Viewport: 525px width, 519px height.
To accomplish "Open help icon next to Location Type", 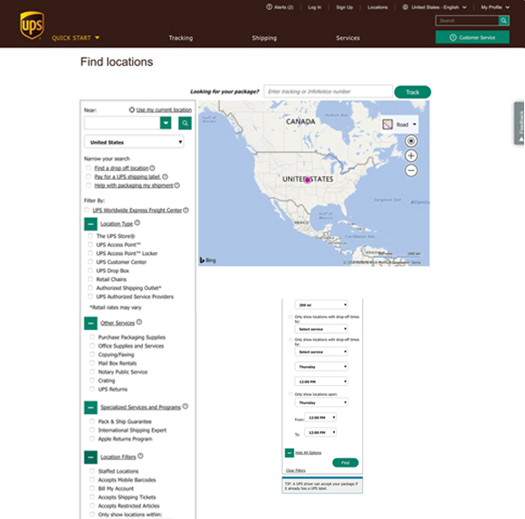I will [x=138, y=222].
